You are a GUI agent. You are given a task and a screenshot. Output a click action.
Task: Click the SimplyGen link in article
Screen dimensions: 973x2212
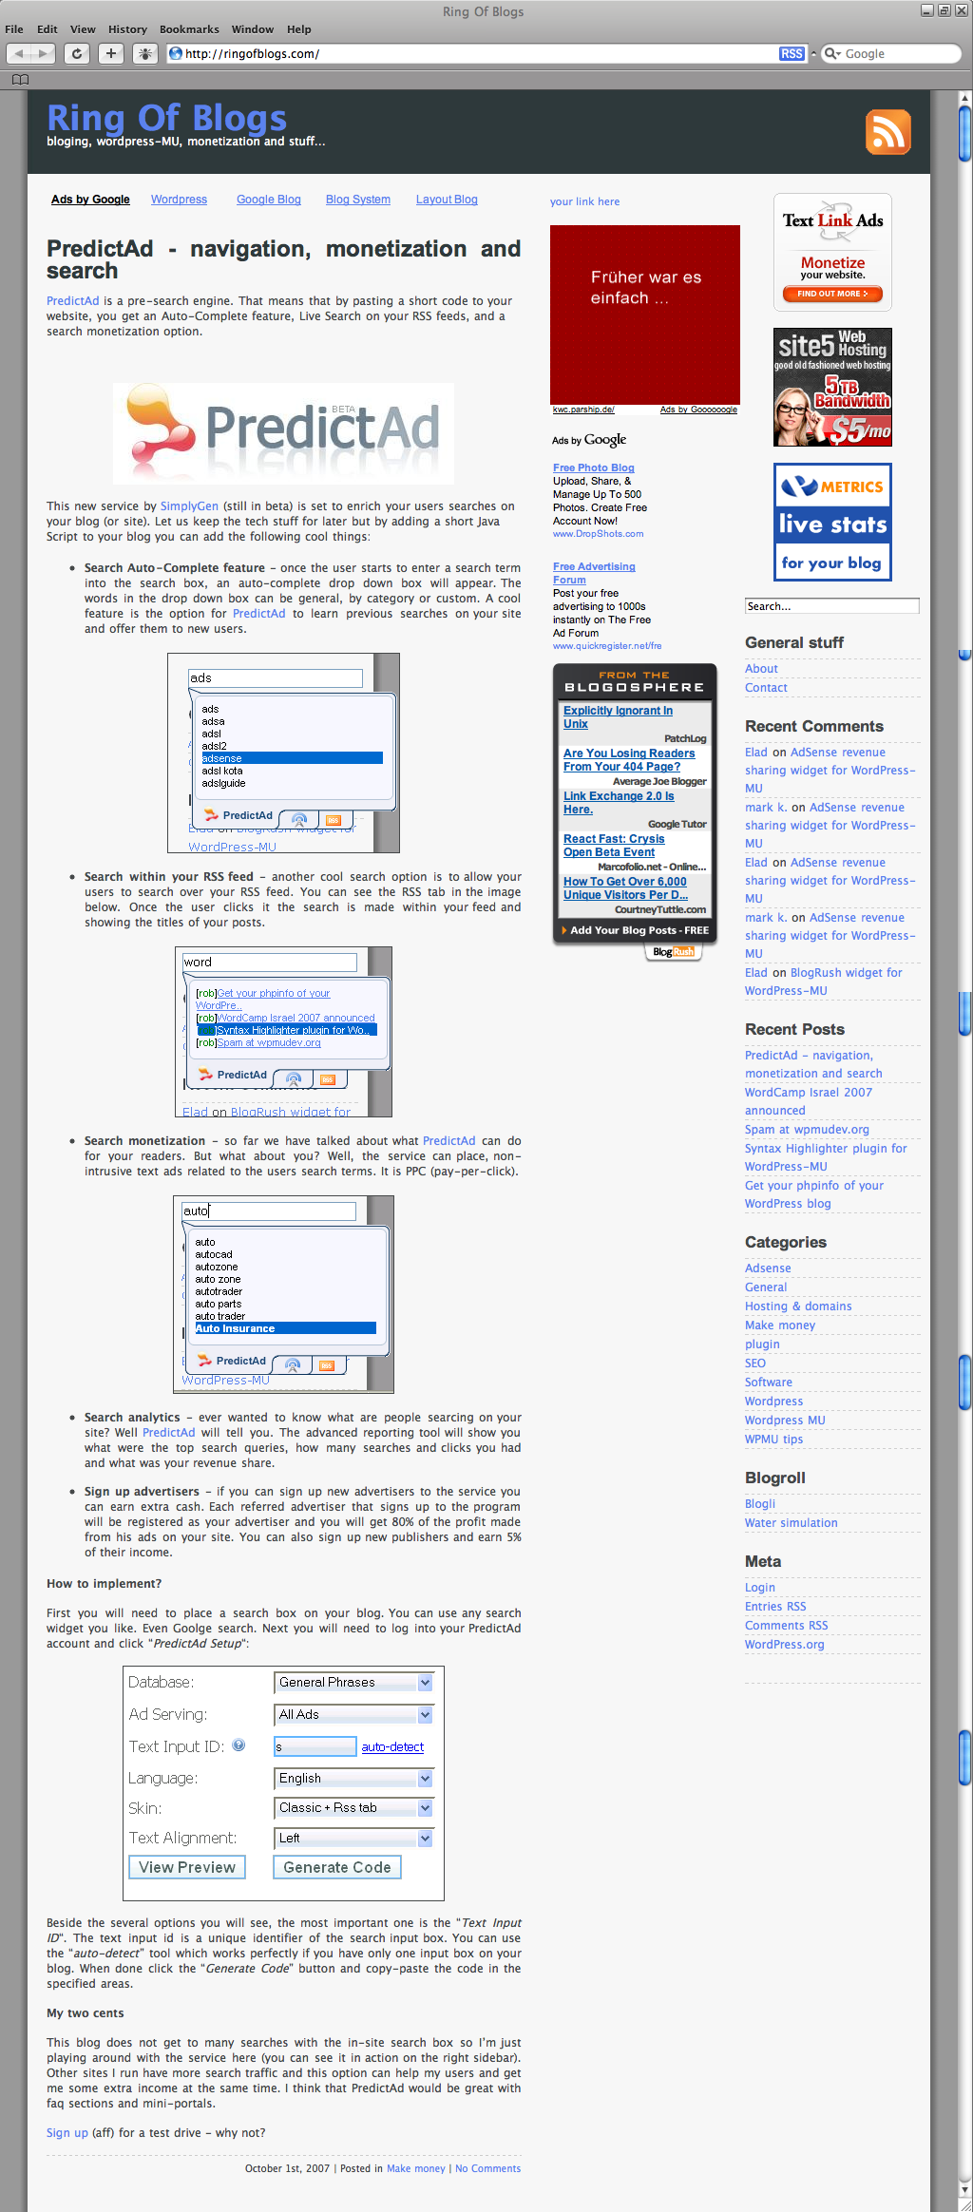(189, 506)
